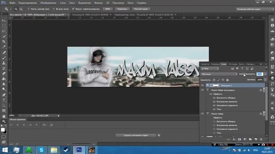The height and width of the screenshot is (154, 275).
Task: Select the Clone Stamp tool
Action: tap(4, 63)
